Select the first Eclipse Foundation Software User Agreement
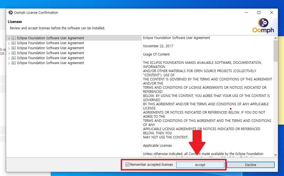The height and width of the screenshot is (176, 284). pyautogui.click(x=51, y=38)
